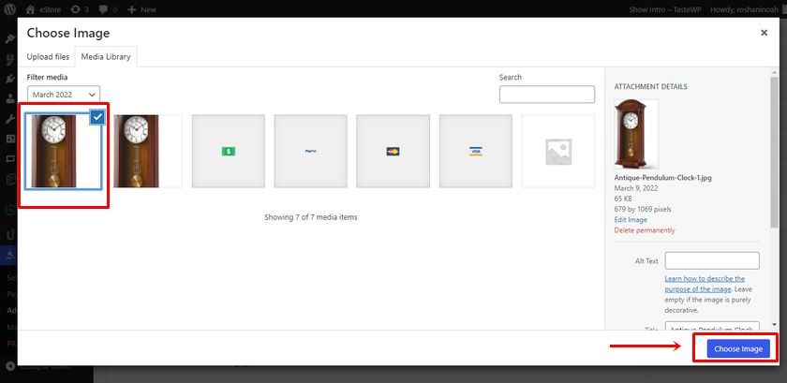Select the first selected clock image thumbnail
This screenshot has width=787, height=383.
pos(64,151)
